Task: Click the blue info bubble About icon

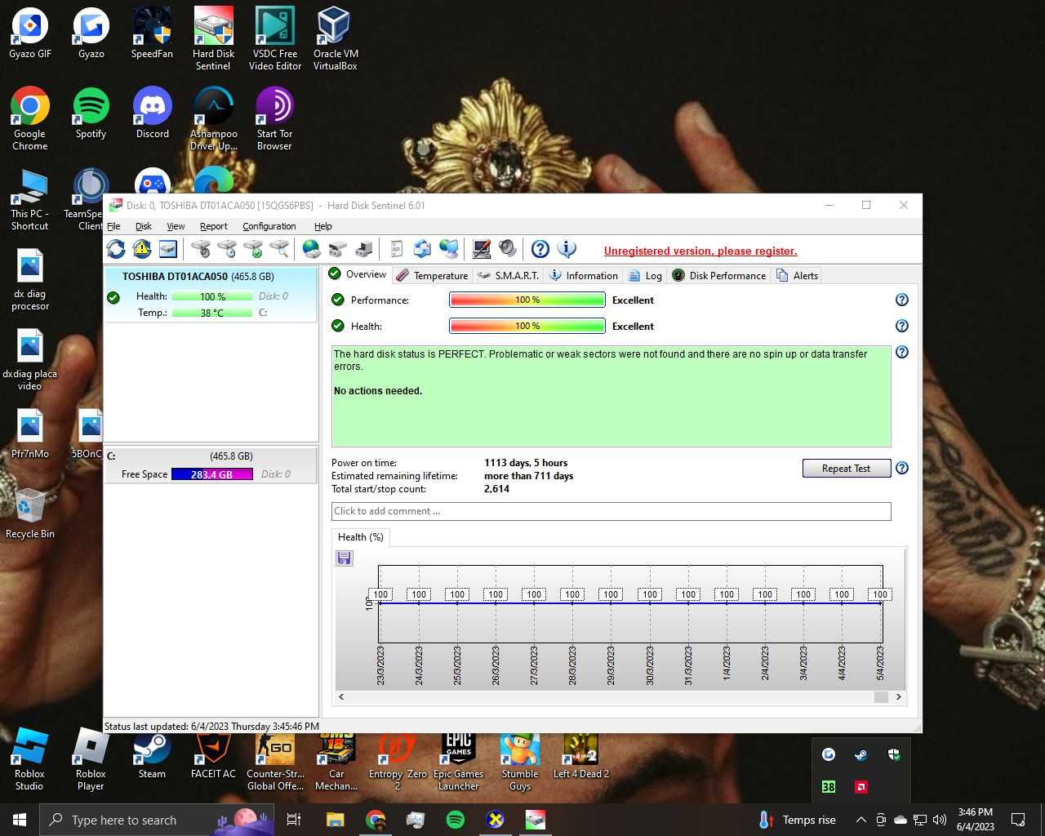Action: (567, 249)
